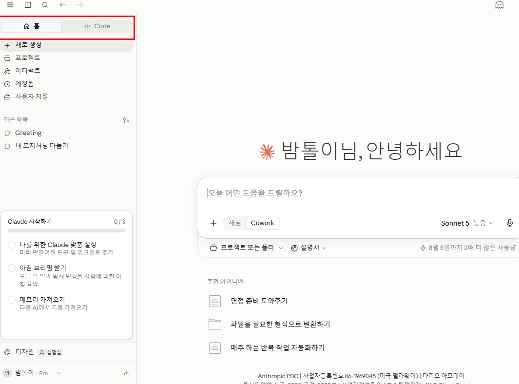Screen dimensions: 519x384
Task: Click lightning icon beside usage notice
Action: click(x=423, y=248)
